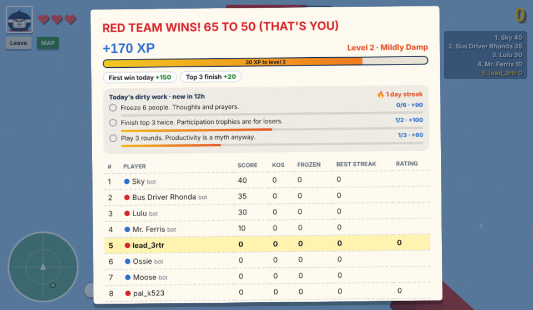Sort by the PLAYER column header
This screenshot has width=533, height=310.
134,167
